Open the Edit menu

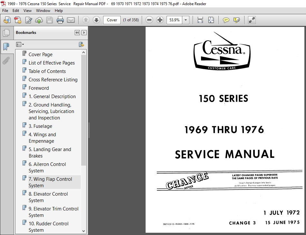[x=15, y=11]
